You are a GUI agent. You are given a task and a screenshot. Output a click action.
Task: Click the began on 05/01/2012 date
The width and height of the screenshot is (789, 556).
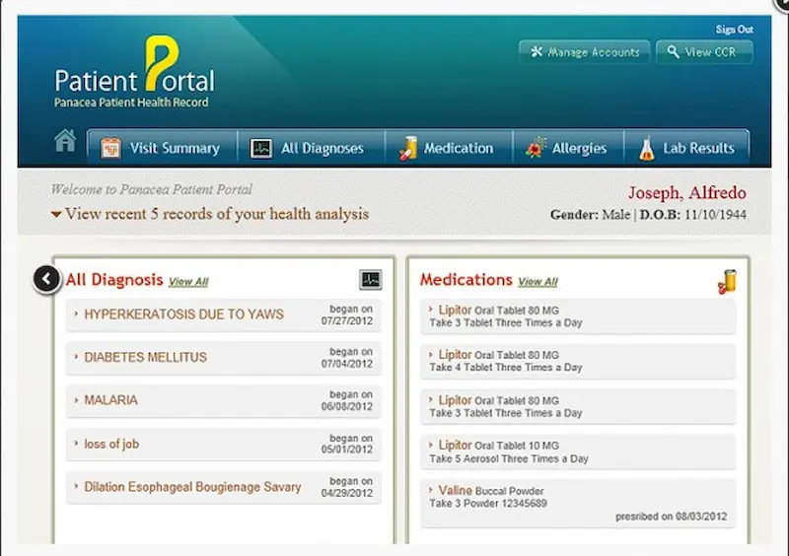(x=347, y=444)
